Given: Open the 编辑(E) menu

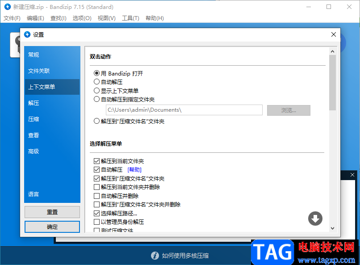Looking at the screenshot, I should (35, 18).
